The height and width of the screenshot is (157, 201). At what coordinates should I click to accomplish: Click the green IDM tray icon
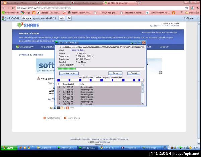pos(181,148)
